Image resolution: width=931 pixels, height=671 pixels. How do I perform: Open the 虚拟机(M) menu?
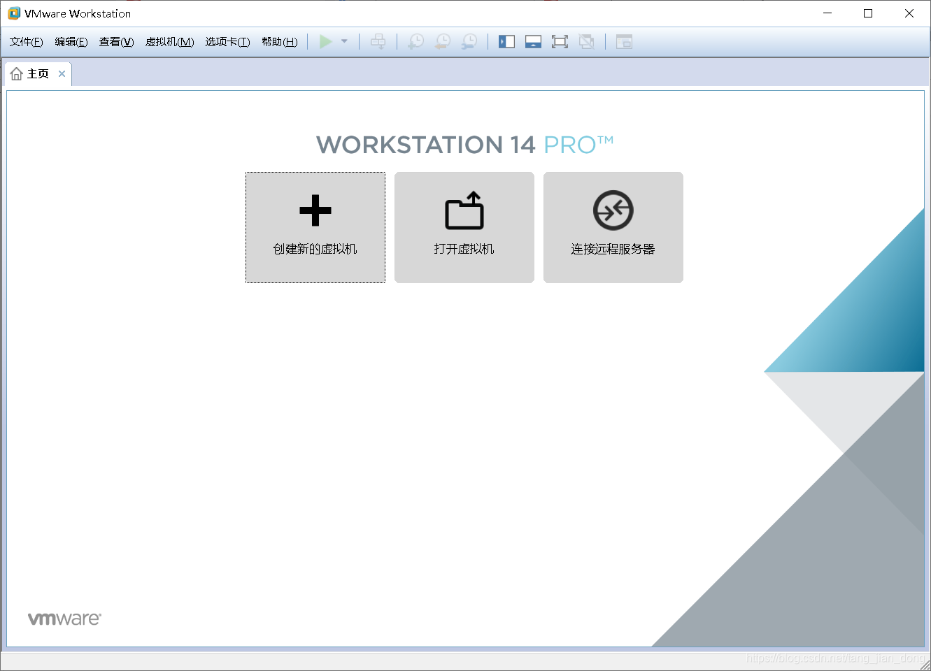tap(169, 42)
